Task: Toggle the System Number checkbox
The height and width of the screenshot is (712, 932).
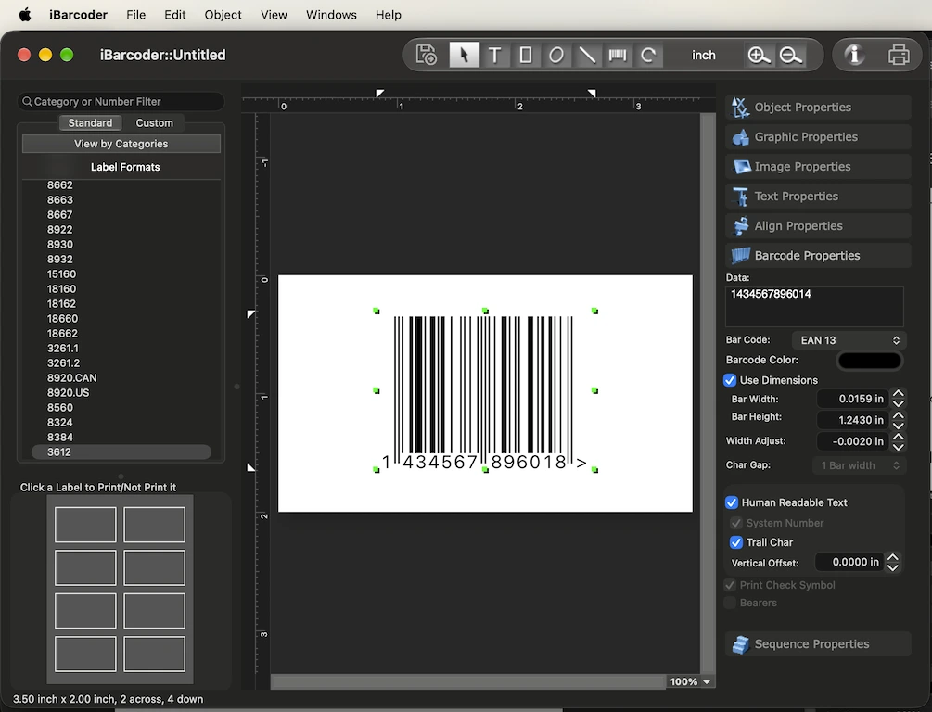Action: click(735, 523)
